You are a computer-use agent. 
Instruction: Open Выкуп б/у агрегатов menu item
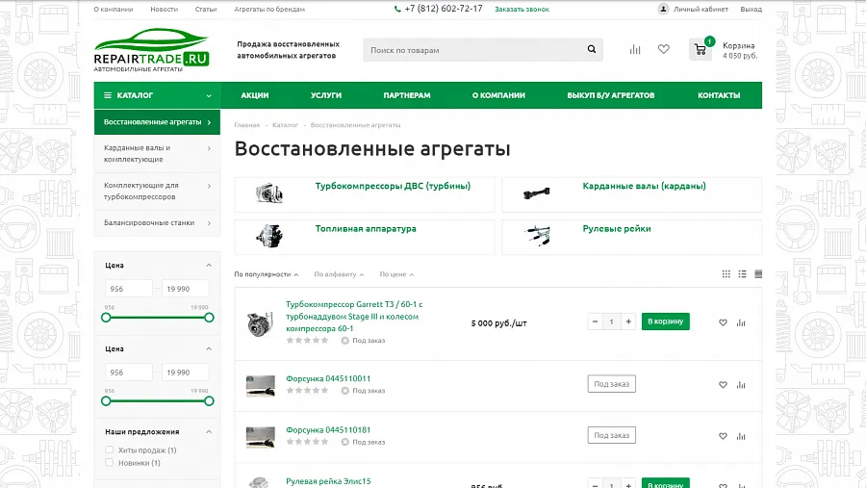(611, 95)
